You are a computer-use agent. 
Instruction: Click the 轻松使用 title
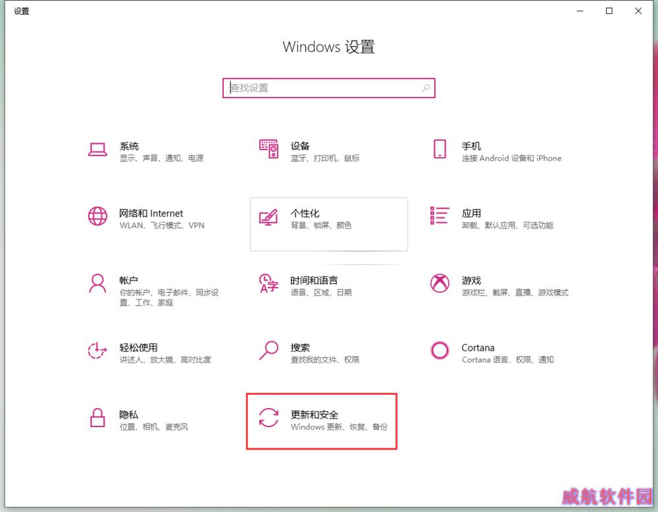tap(138, 347)
